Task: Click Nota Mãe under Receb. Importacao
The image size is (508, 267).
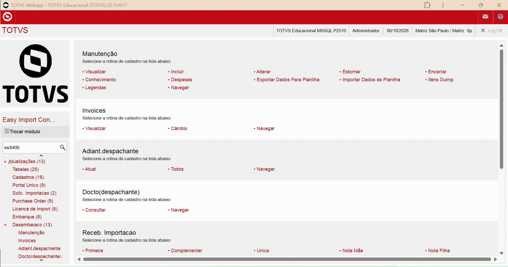Action: (x=353, y=251)
